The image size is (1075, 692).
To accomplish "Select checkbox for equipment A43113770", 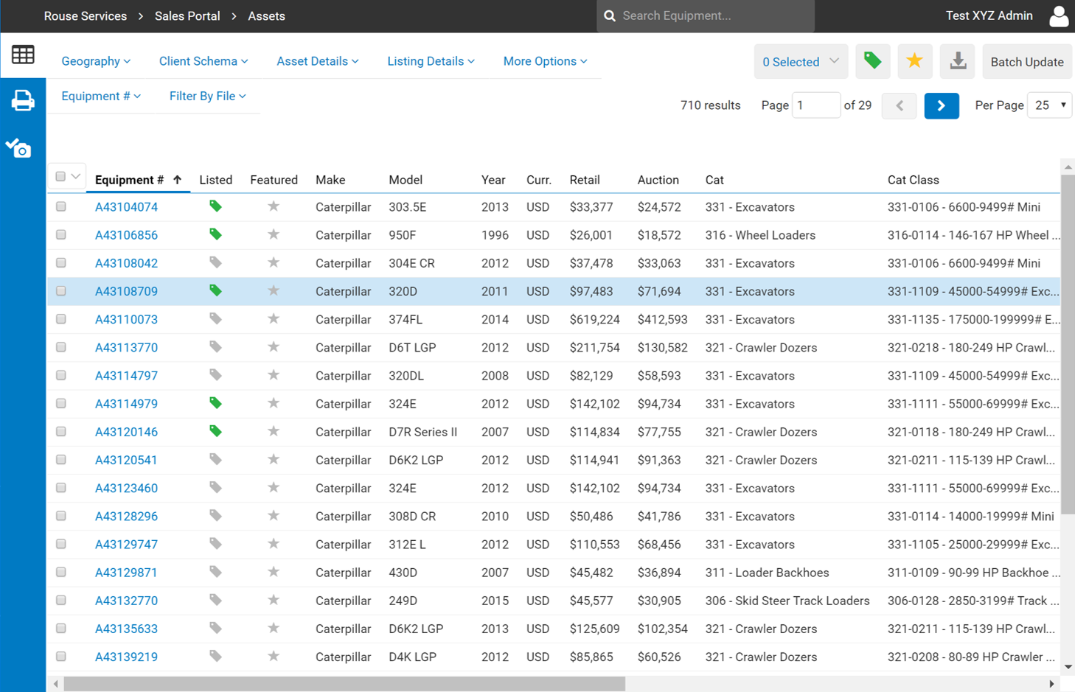I will [x=61, y=347].
